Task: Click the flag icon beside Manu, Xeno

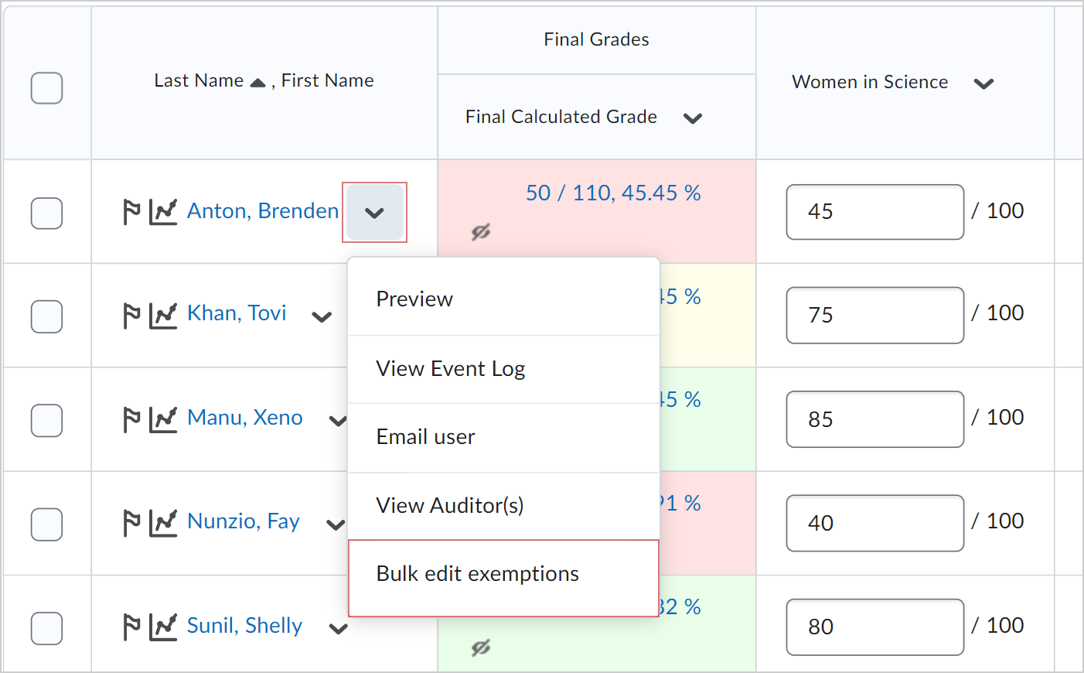Action: pos(131,419)
